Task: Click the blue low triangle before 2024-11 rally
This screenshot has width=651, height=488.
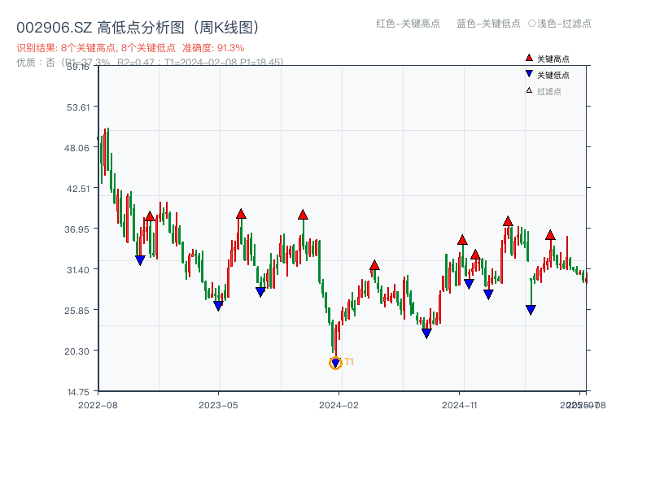Action: (x=426, y=333)
